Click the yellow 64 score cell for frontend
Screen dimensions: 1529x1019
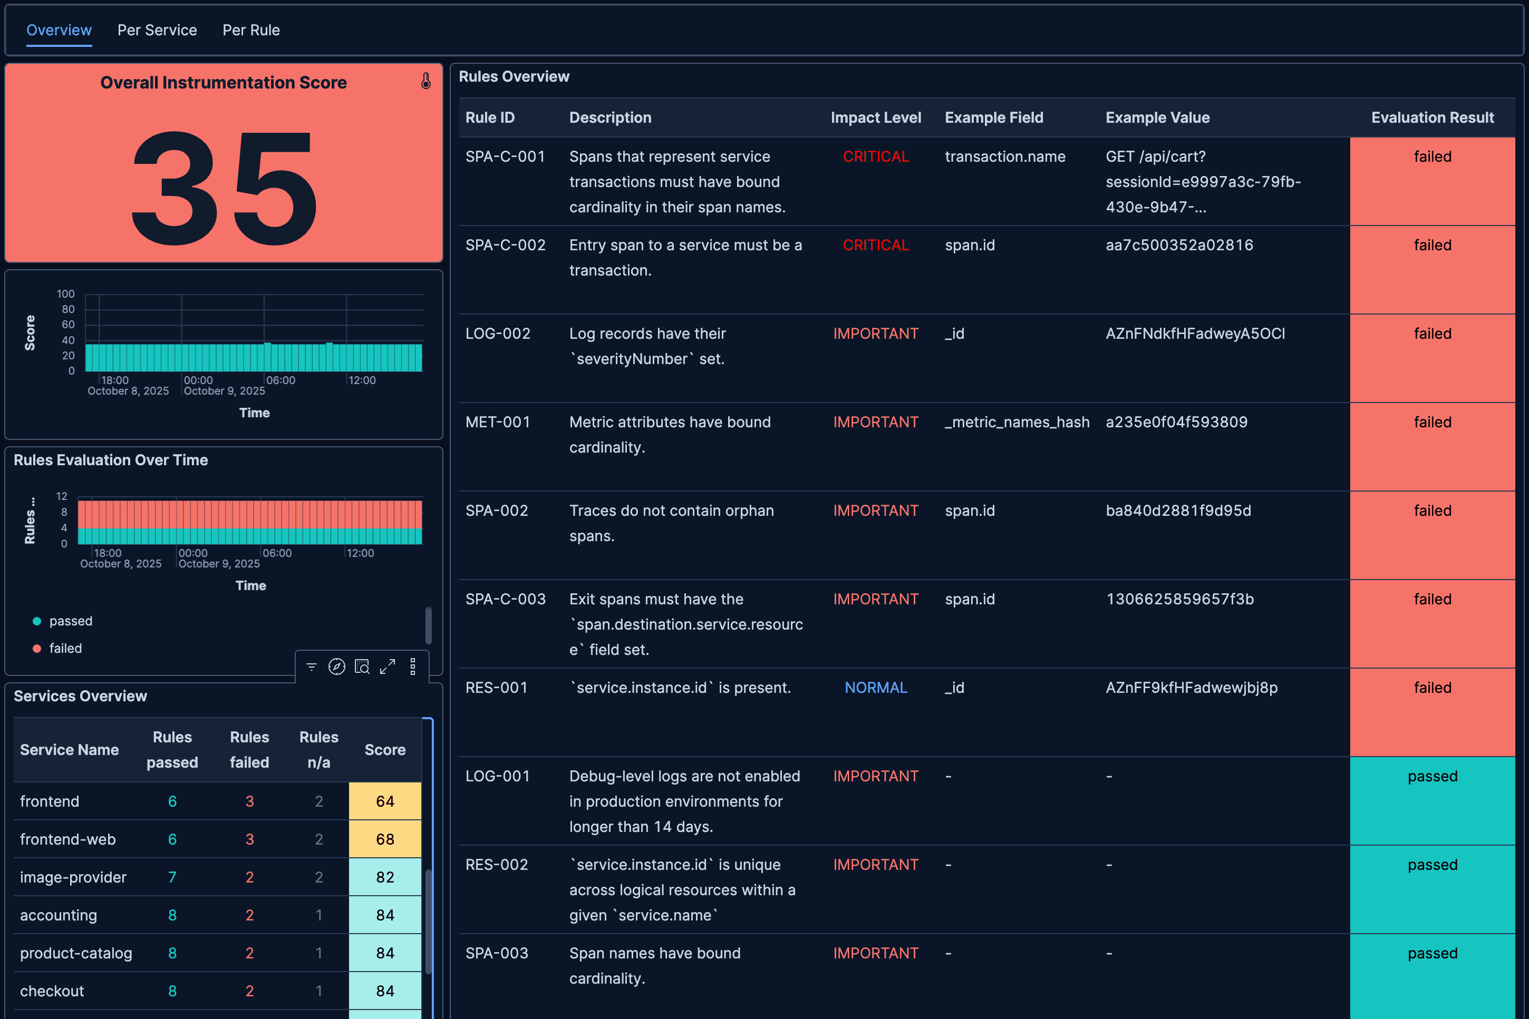pyautogui.click(x=384, y=801)
